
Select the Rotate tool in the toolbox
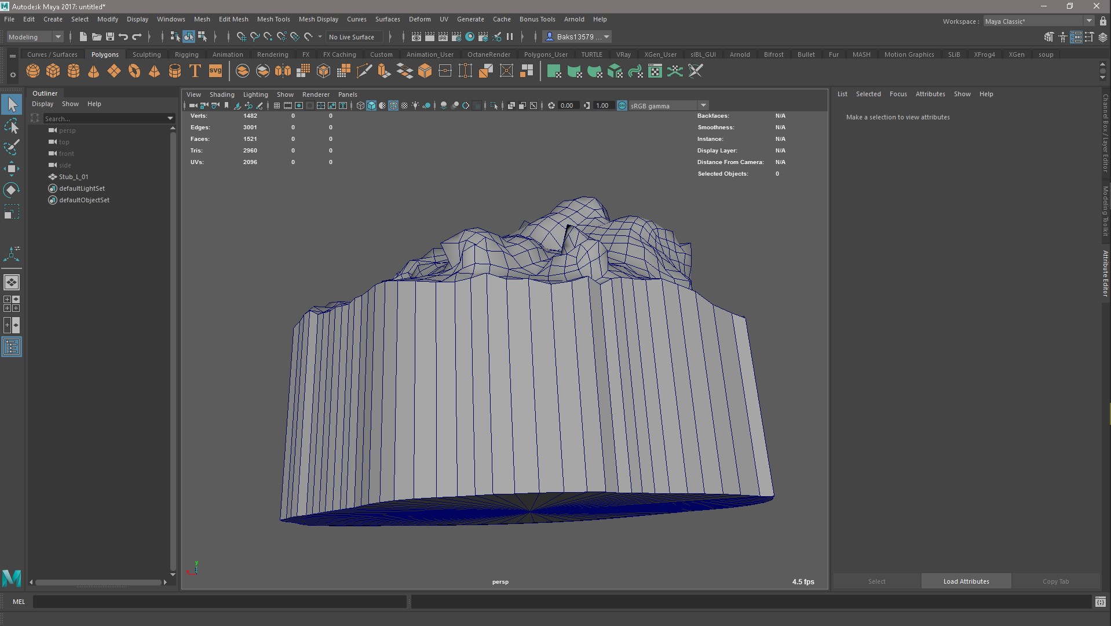[12, 190]
